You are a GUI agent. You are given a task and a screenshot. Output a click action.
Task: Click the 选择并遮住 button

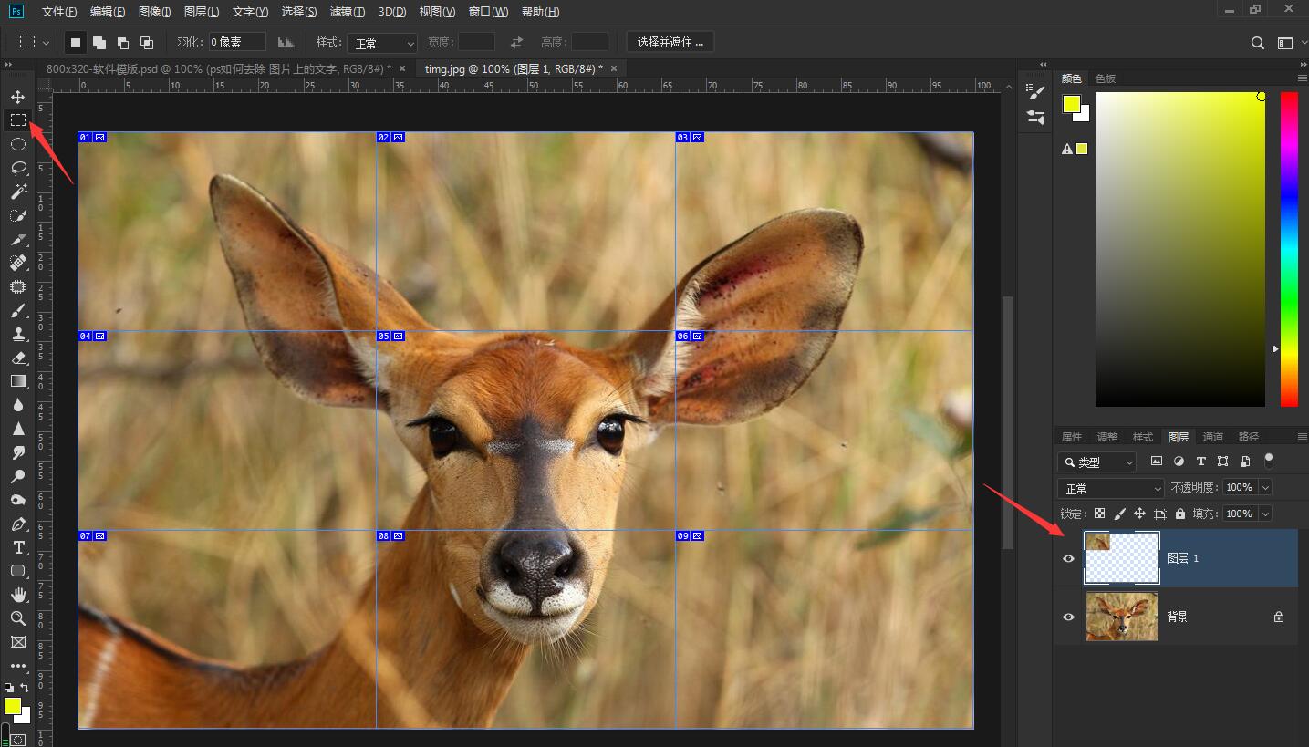click(x=670, y=43)
